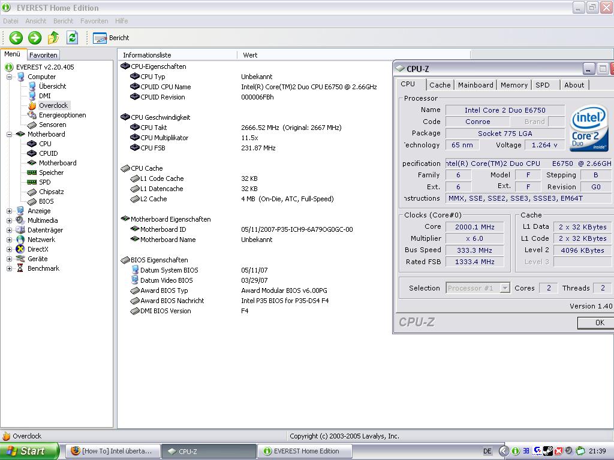
Task: Click the Informationsliste column header
Action: coord(177,55)
